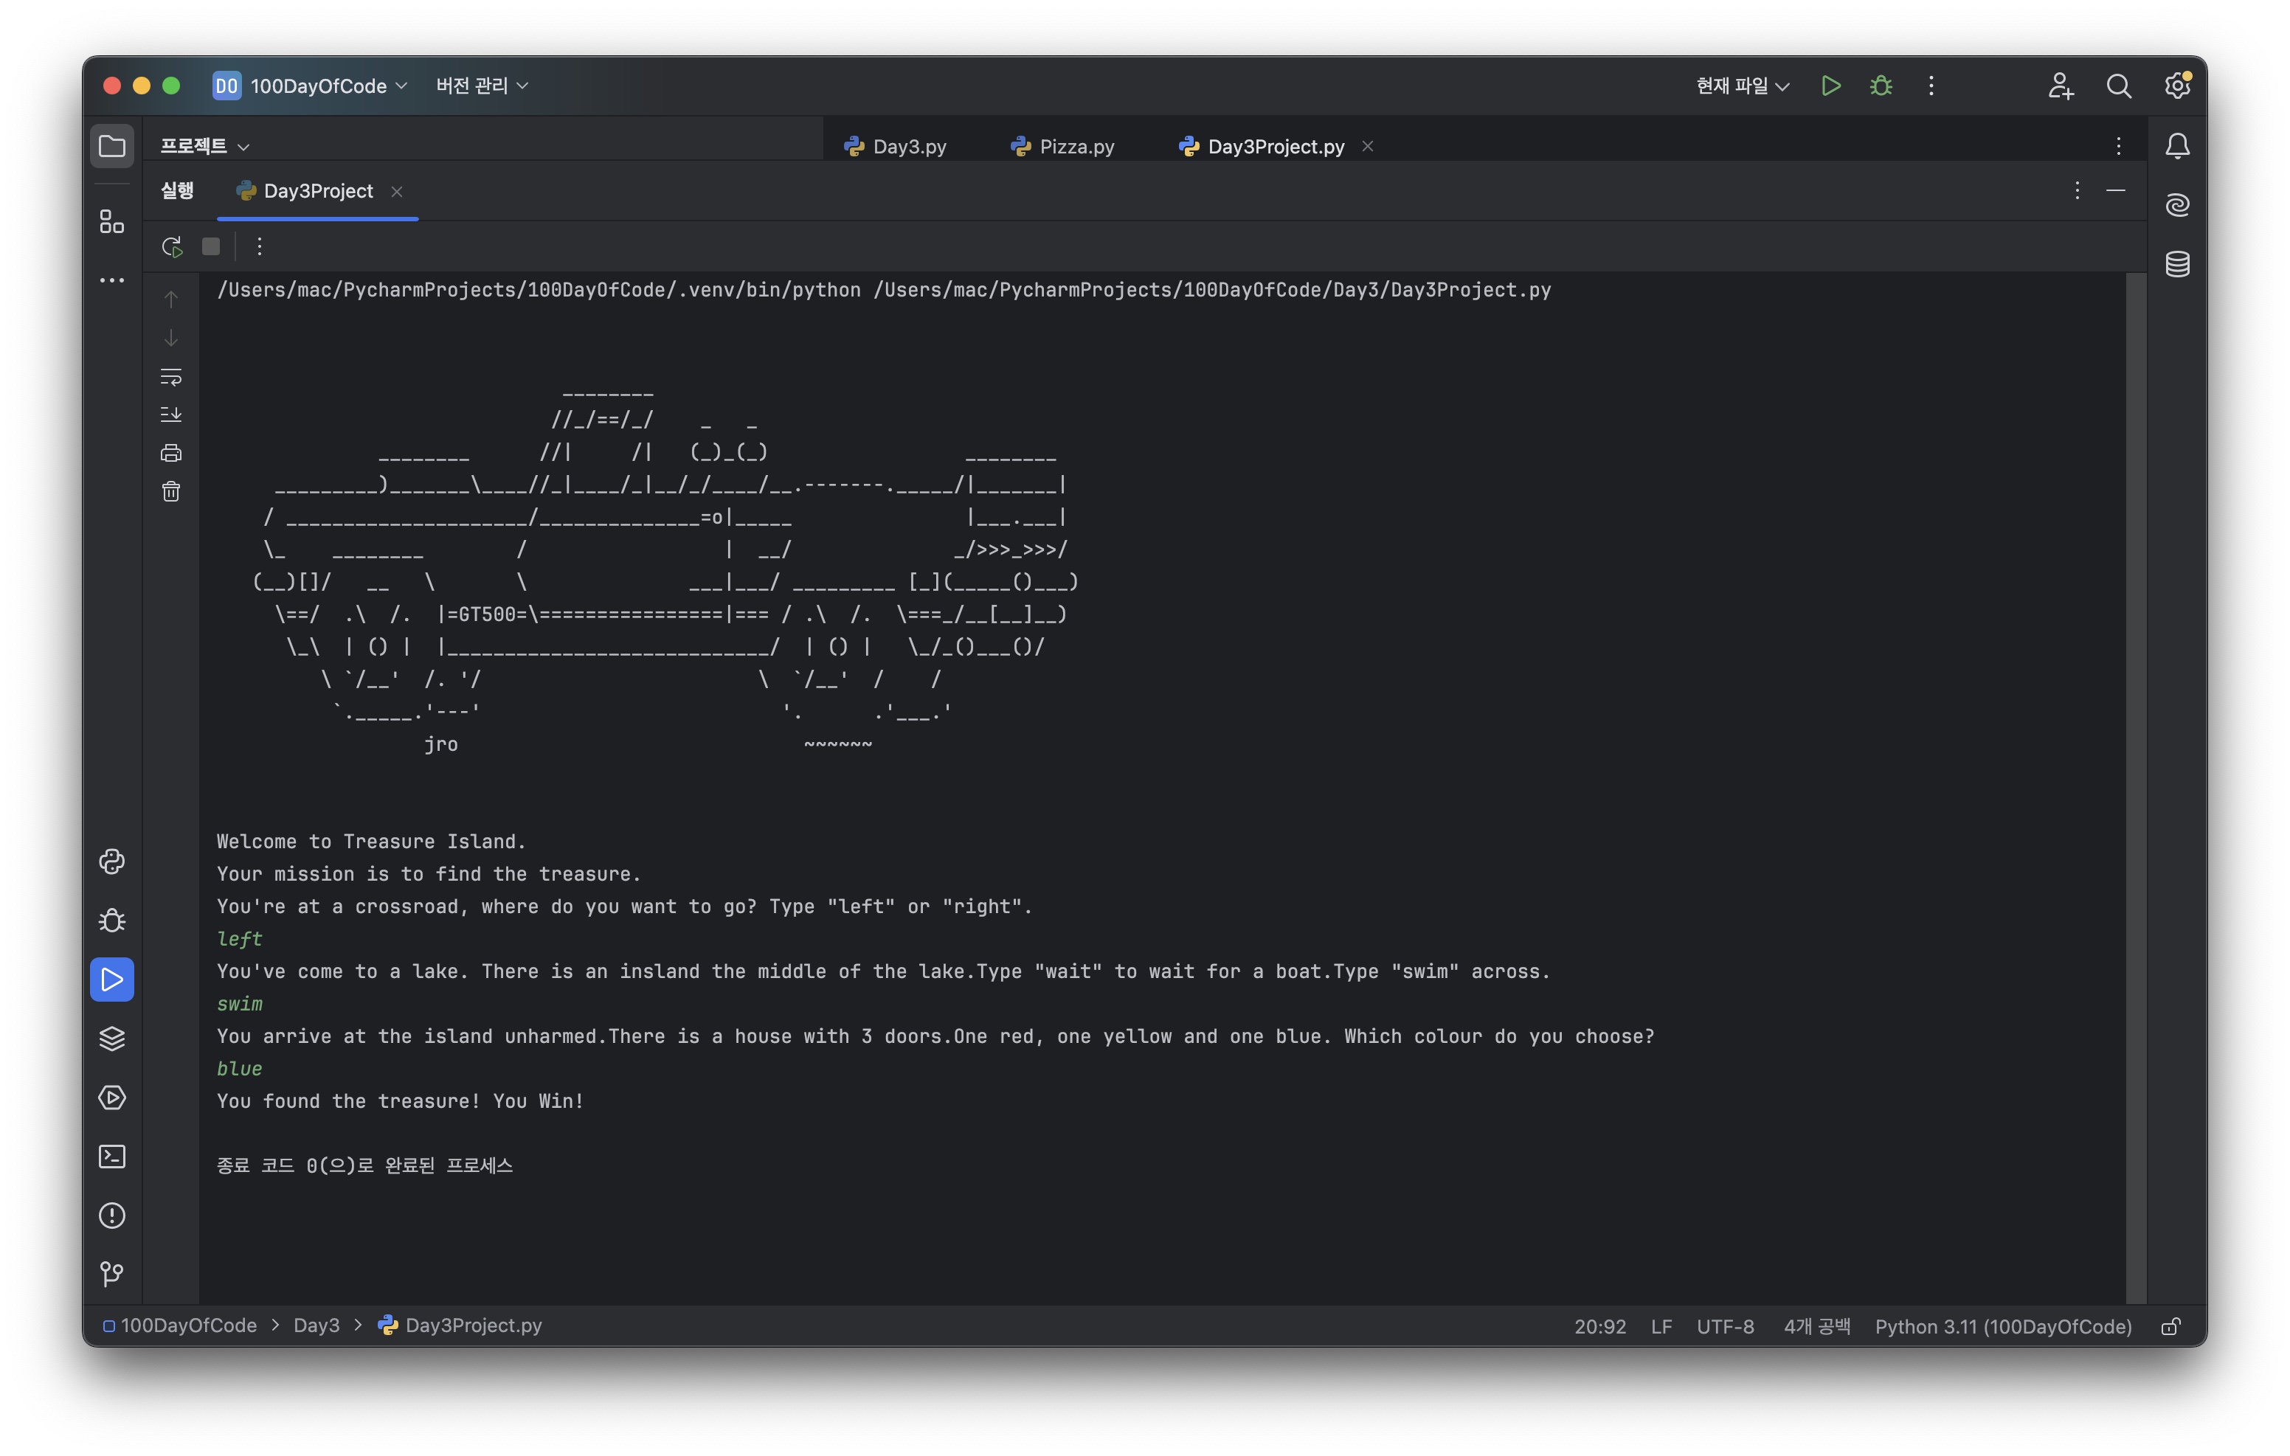The image size is (2290, 1456).
Task: Expand the 현재 파일 run configuration dropdown
Action: tap(1743, 86)
